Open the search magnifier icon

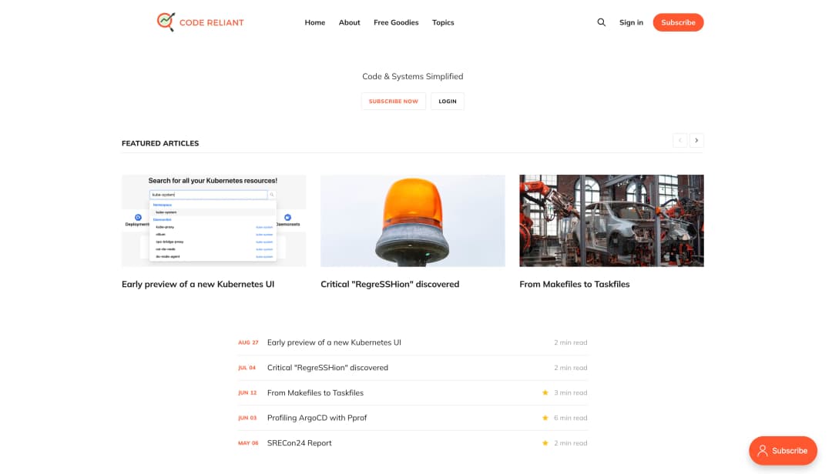pyautogui.click(x=602, y=22)
